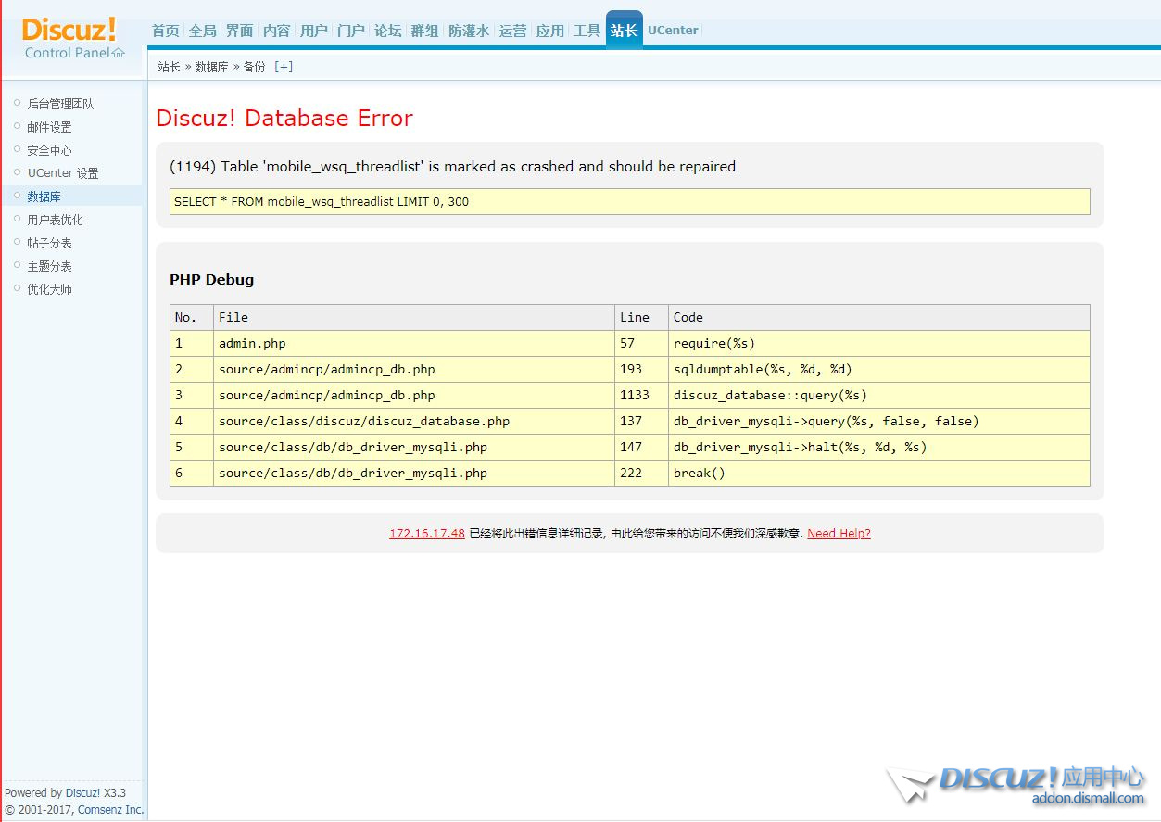Open the 运营 top menu
The height and width of the screenshot is (822, 1161).
[513, 31]
